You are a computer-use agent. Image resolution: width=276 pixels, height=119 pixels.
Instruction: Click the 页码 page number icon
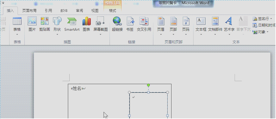click(x=186, y=21)
